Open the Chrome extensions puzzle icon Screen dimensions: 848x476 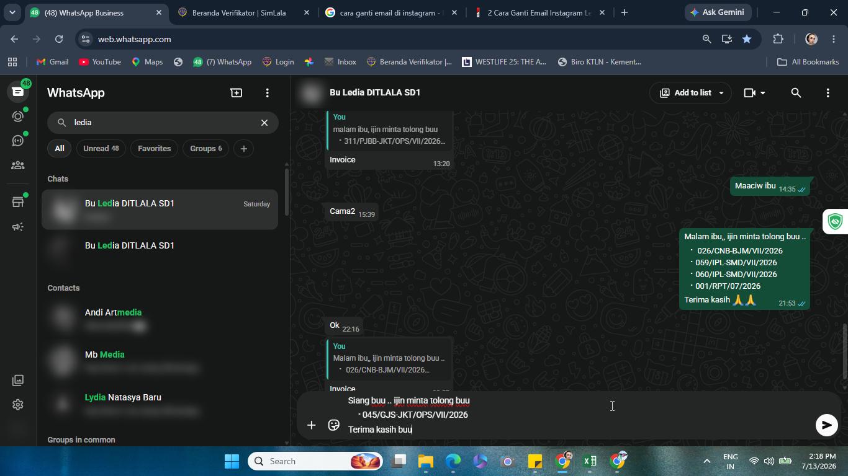(x=778, y=39)
